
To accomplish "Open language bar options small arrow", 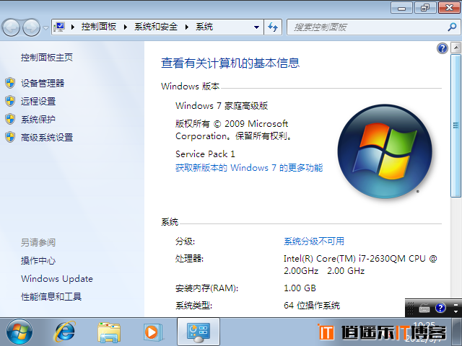I will 456,311.
